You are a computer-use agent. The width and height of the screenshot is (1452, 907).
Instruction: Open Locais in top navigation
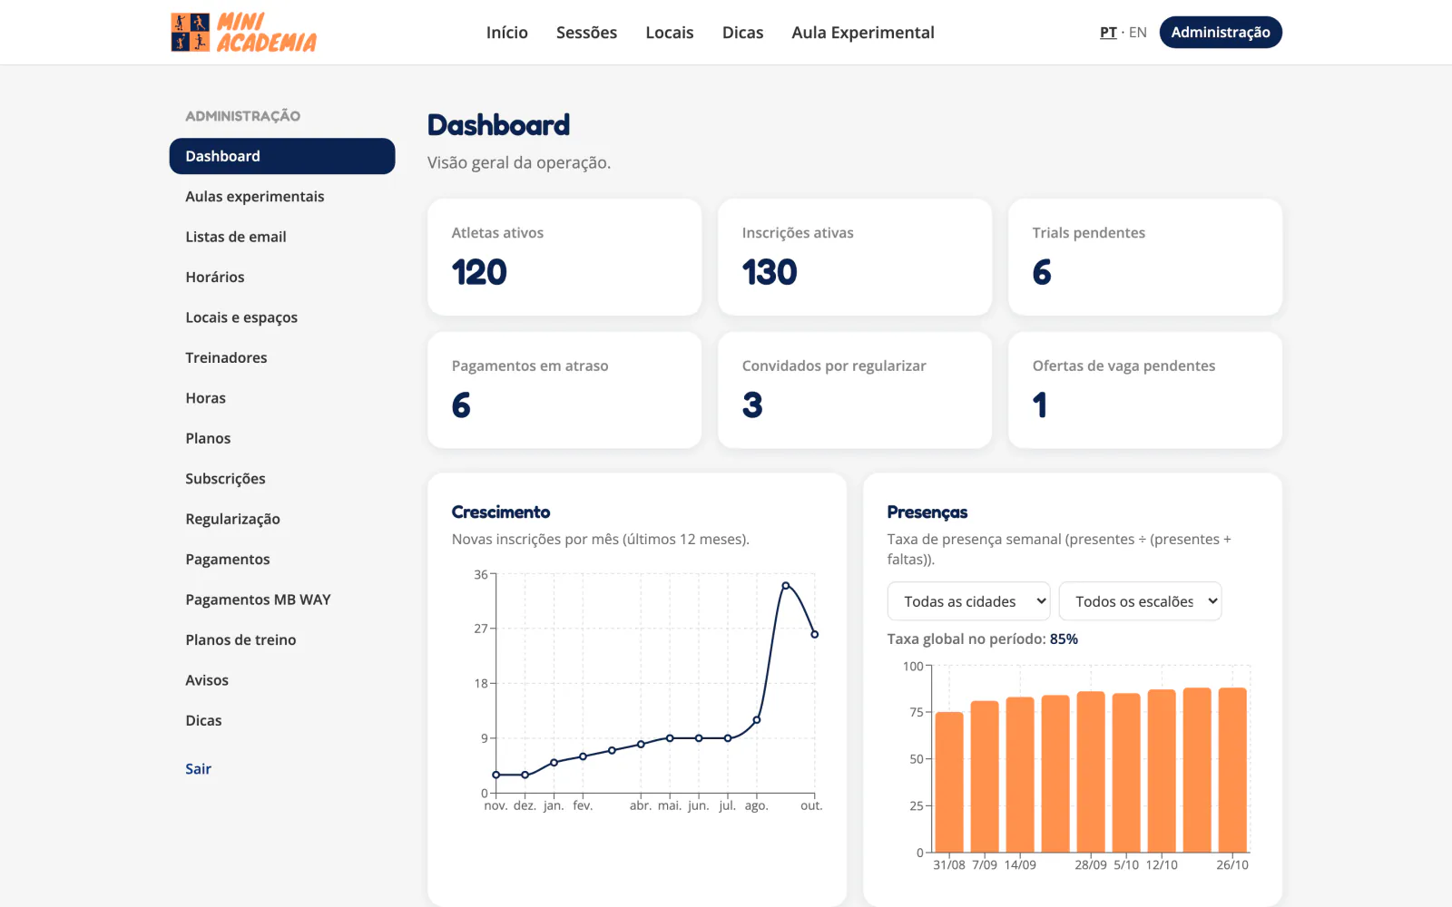point(670,33)
